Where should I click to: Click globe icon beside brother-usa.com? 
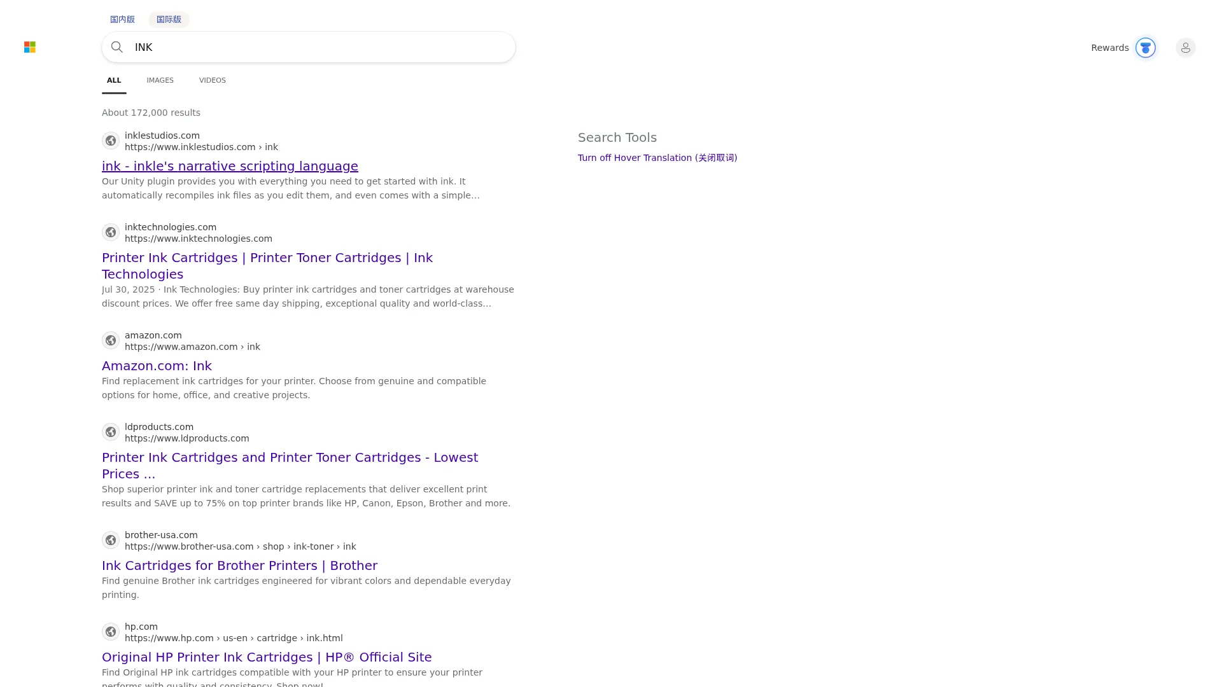tap(111, 540)
